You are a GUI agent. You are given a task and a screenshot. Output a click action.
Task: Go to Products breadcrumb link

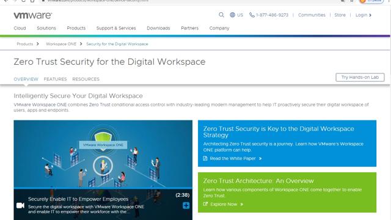25,44
